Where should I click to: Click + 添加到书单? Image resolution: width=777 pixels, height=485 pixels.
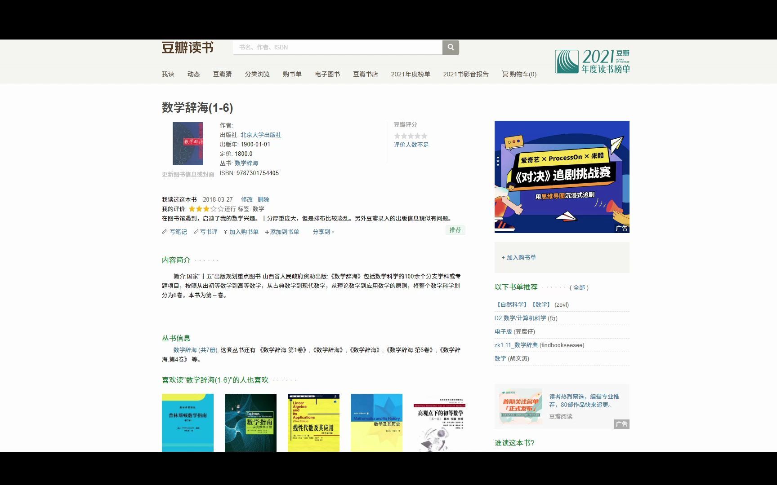click(282, 232)
